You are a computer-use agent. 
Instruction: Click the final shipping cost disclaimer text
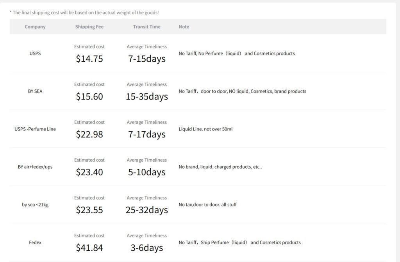pos(84,12)
